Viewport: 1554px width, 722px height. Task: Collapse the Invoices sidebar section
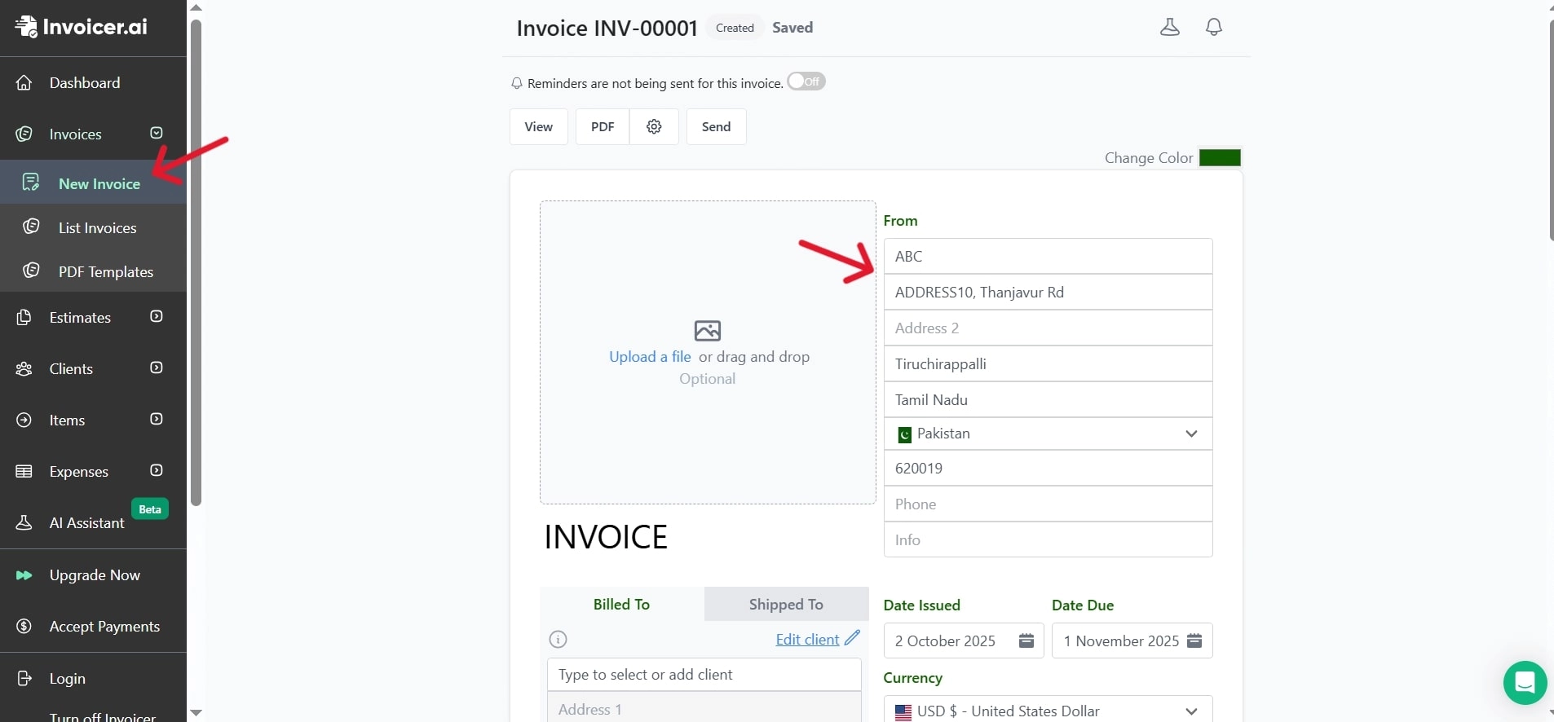(157, 133)
